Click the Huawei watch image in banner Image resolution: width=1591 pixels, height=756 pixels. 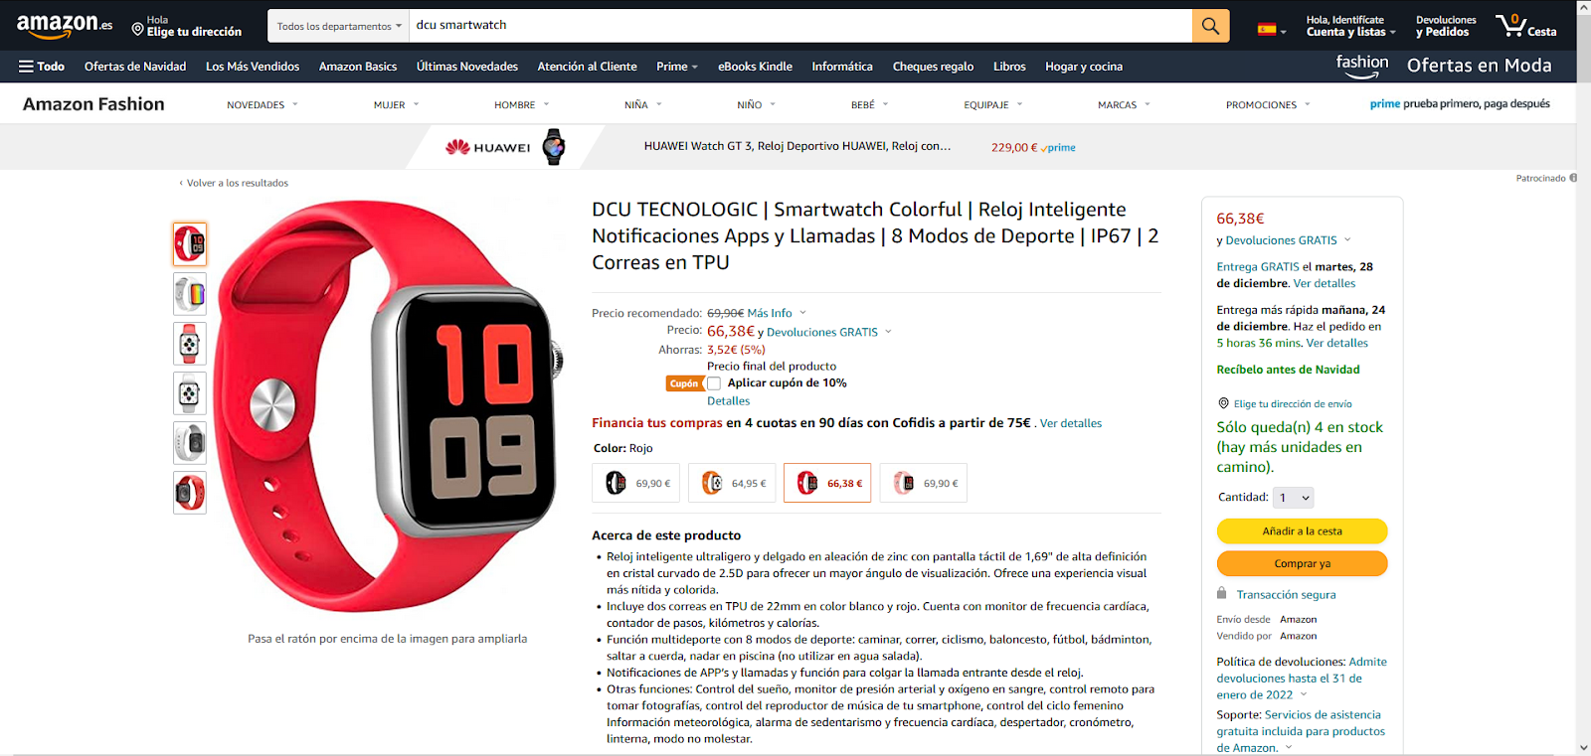pos(554,147)
